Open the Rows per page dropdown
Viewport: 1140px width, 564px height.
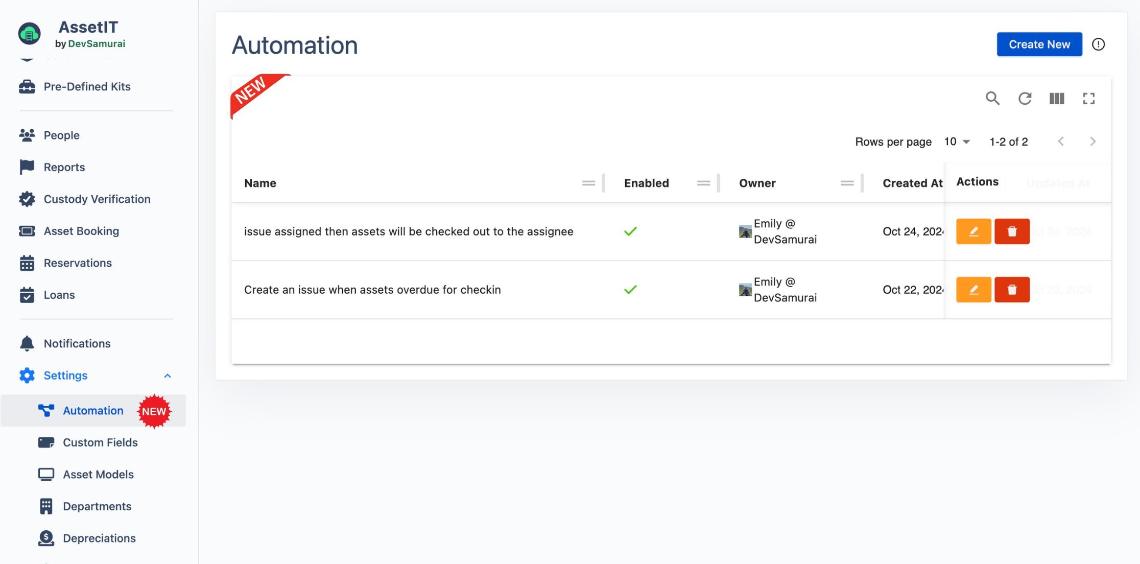click(957, 142)
